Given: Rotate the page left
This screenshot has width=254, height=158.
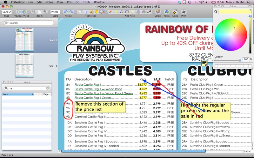Looking at the screenshot, I should click(65, 12).
